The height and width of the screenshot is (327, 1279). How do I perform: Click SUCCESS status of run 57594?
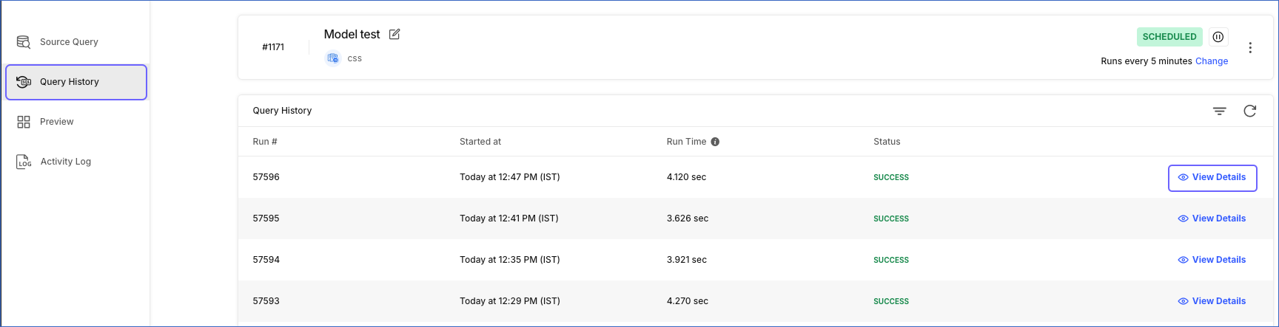click(x=891, y=261)
